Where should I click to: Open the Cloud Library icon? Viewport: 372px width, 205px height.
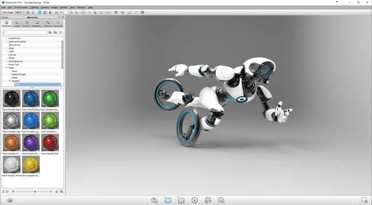pyautogui.click(x=10, y=200)
